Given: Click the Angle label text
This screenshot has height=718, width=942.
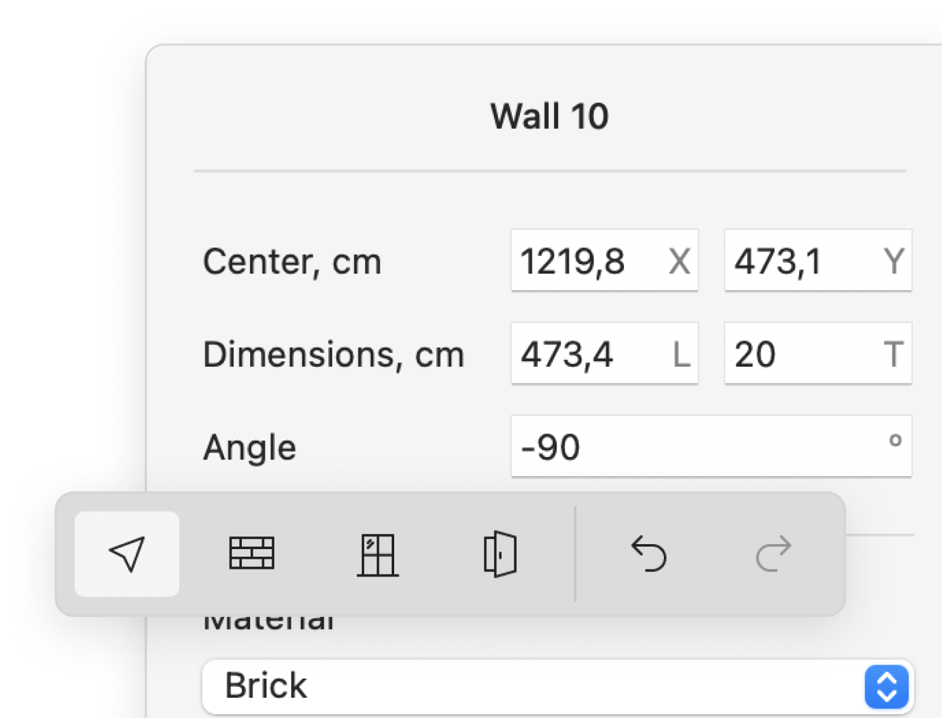Looking at the screenshot, I should click(x=249, y=448).
